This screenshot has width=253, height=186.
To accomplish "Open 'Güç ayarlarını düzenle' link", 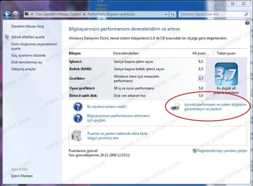I will click(29, 55).
